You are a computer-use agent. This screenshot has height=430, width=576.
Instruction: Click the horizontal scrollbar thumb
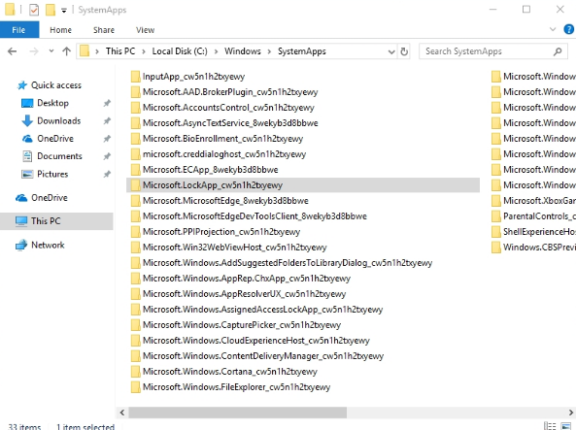237,413
